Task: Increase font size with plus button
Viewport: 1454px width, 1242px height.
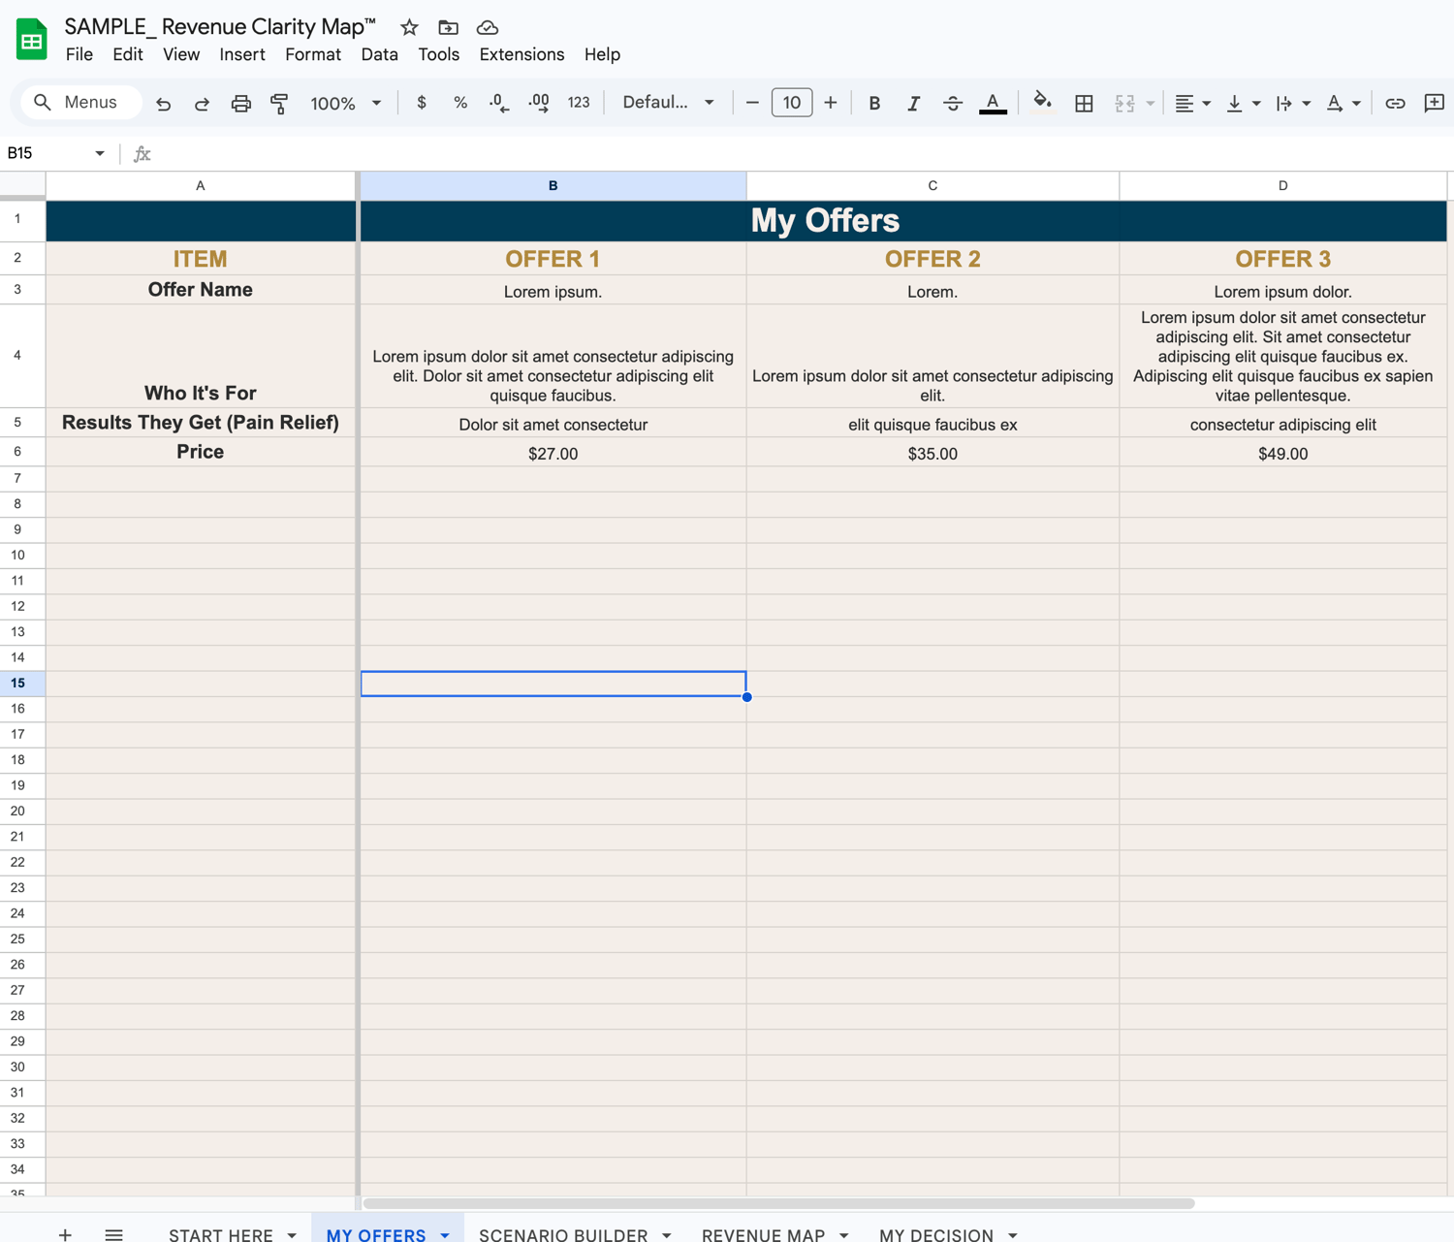Action: pyautogui.click(x=831, y=103)
